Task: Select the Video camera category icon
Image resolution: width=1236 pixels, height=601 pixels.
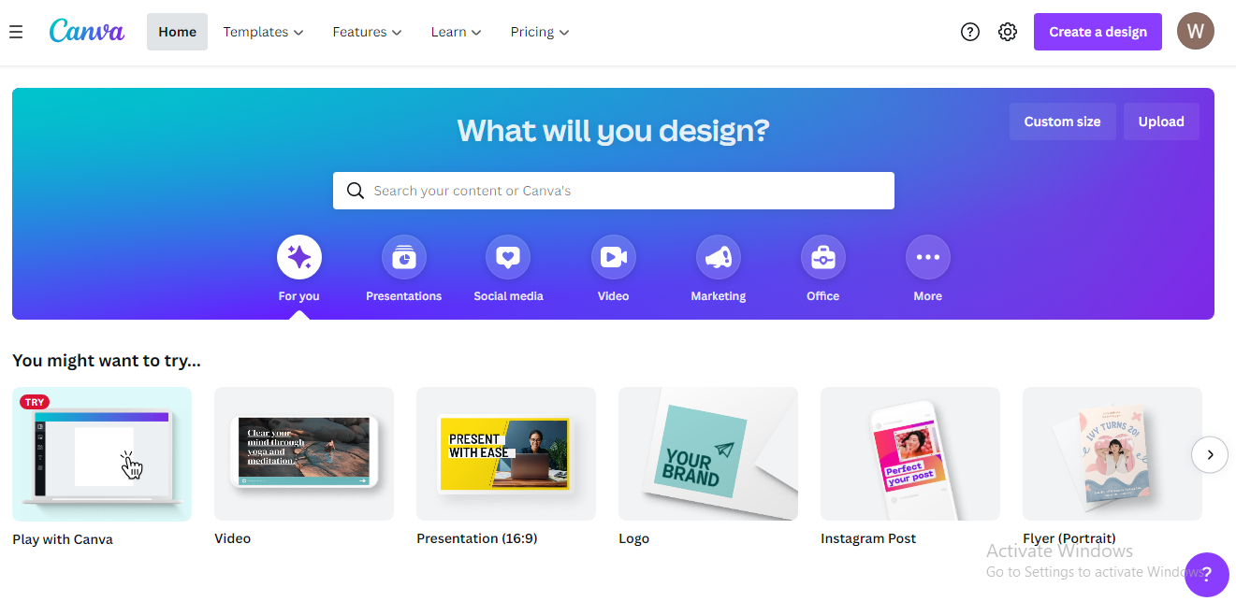Action: point(614,257)
